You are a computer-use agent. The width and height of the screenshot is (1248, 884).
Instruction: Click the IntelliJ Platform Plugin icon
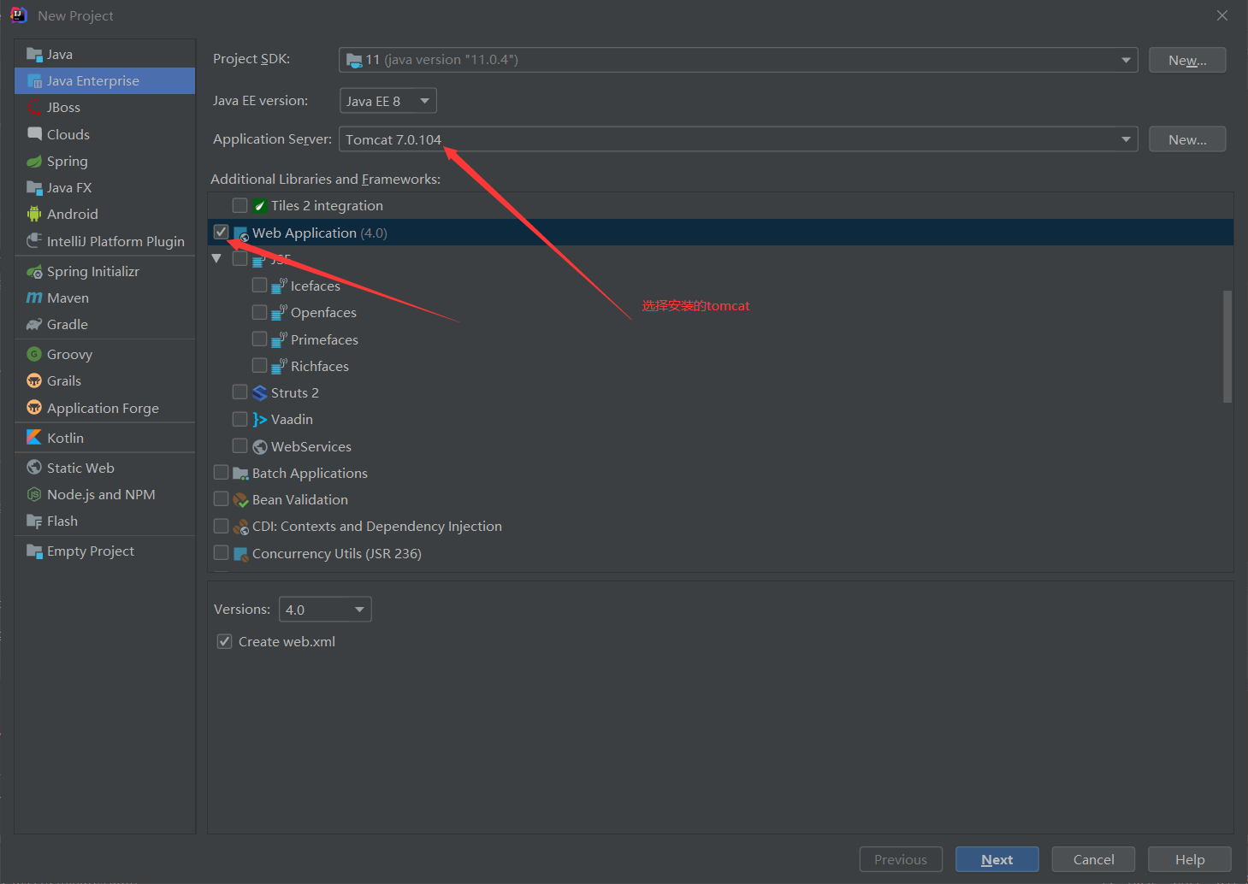point(34,241)
